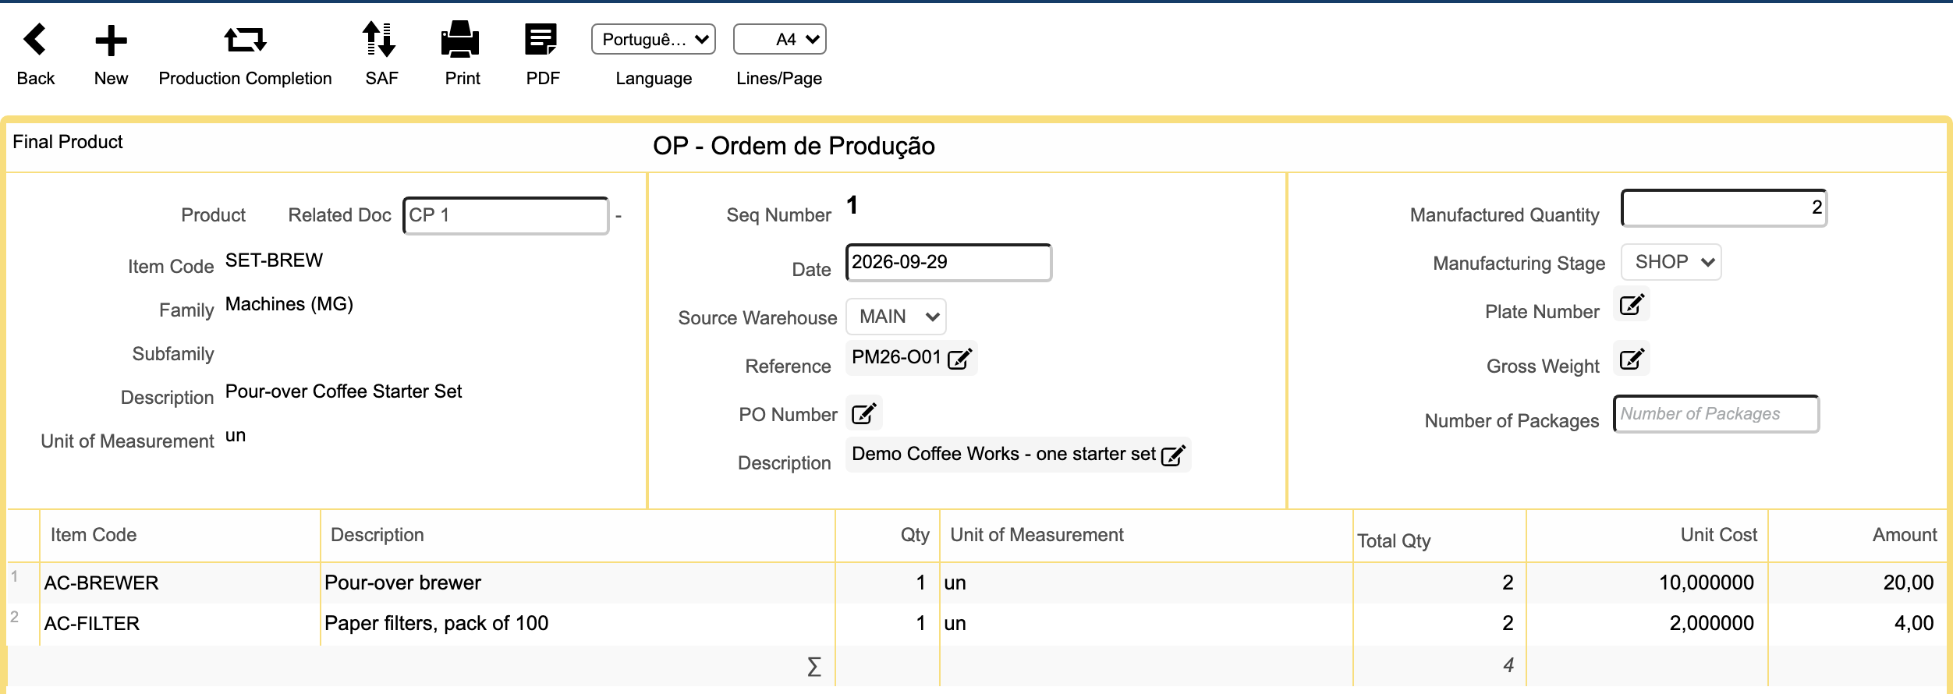Click the Date field 2026-09-29

948,262
